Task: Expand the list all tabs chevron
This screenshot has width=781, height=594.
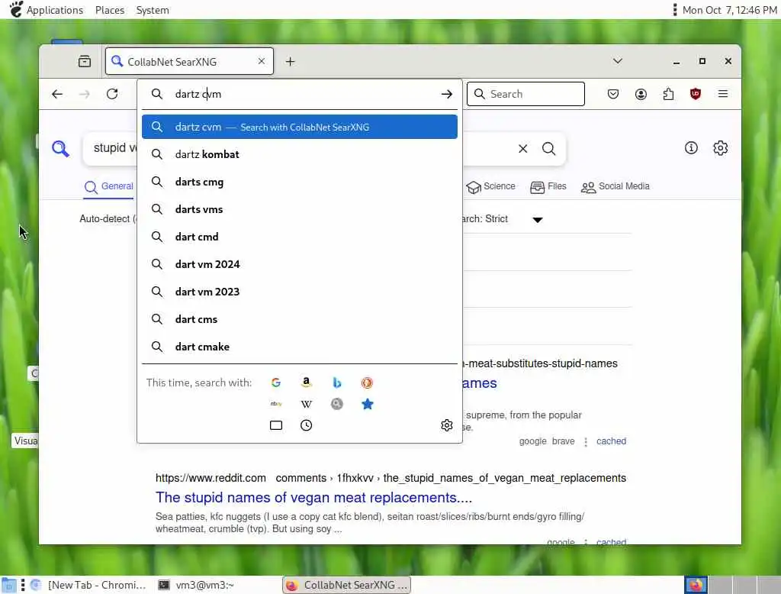Action: click(x=618, y=61)
